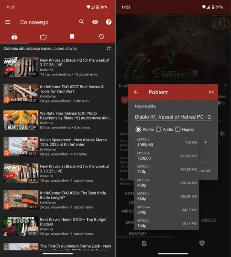Open help via question mark icon
This screenshot has width=231, height=257.
click(109, 22)
